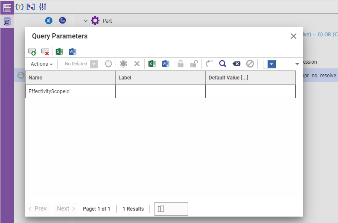Sort by the Name column header
This screenshot has height=223, width=338.
(x=70, y=78)
